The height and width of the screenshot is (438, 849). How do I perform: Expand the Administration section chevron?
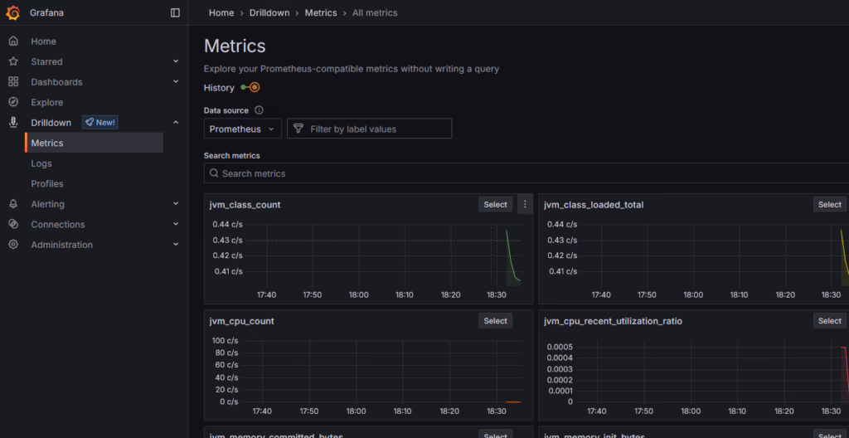176,245
